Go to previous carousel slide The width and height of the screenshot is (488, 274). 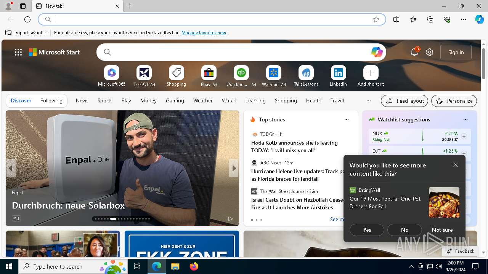(x=11, y=168)
